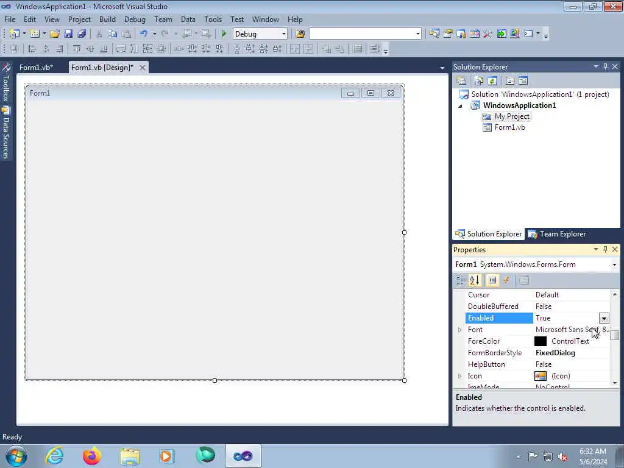Click the Bring to Front layout icon
The image size is (624, 468).
(327, 49)
